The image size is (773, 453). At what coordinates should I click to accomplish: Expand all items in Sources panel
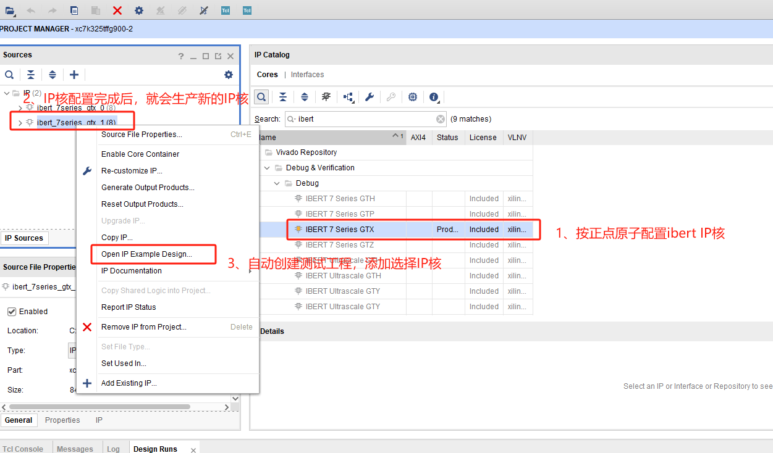click(53, 75)
